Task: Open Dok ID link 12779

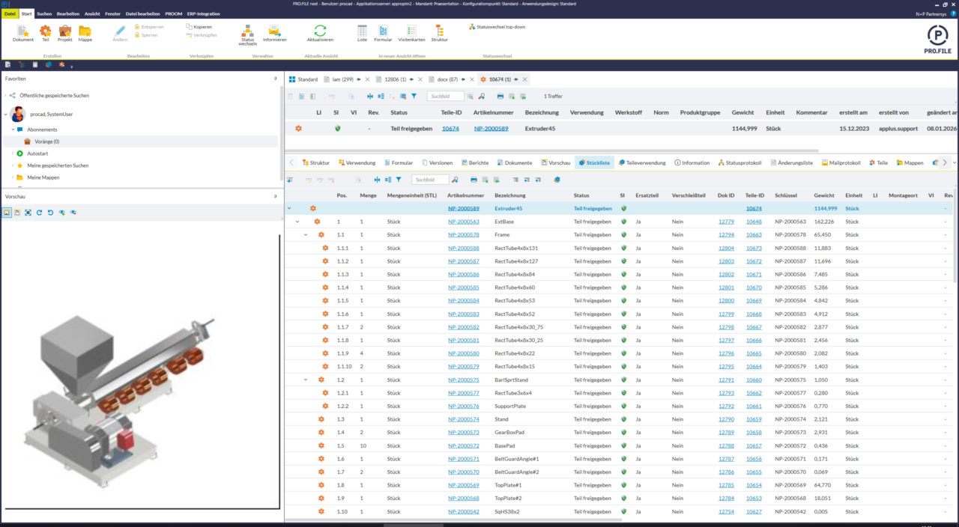Action: [x=726, y=222]
